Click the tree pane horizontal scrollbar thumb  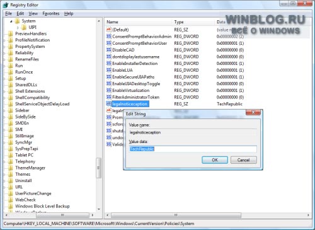click(x=62, y=215)
